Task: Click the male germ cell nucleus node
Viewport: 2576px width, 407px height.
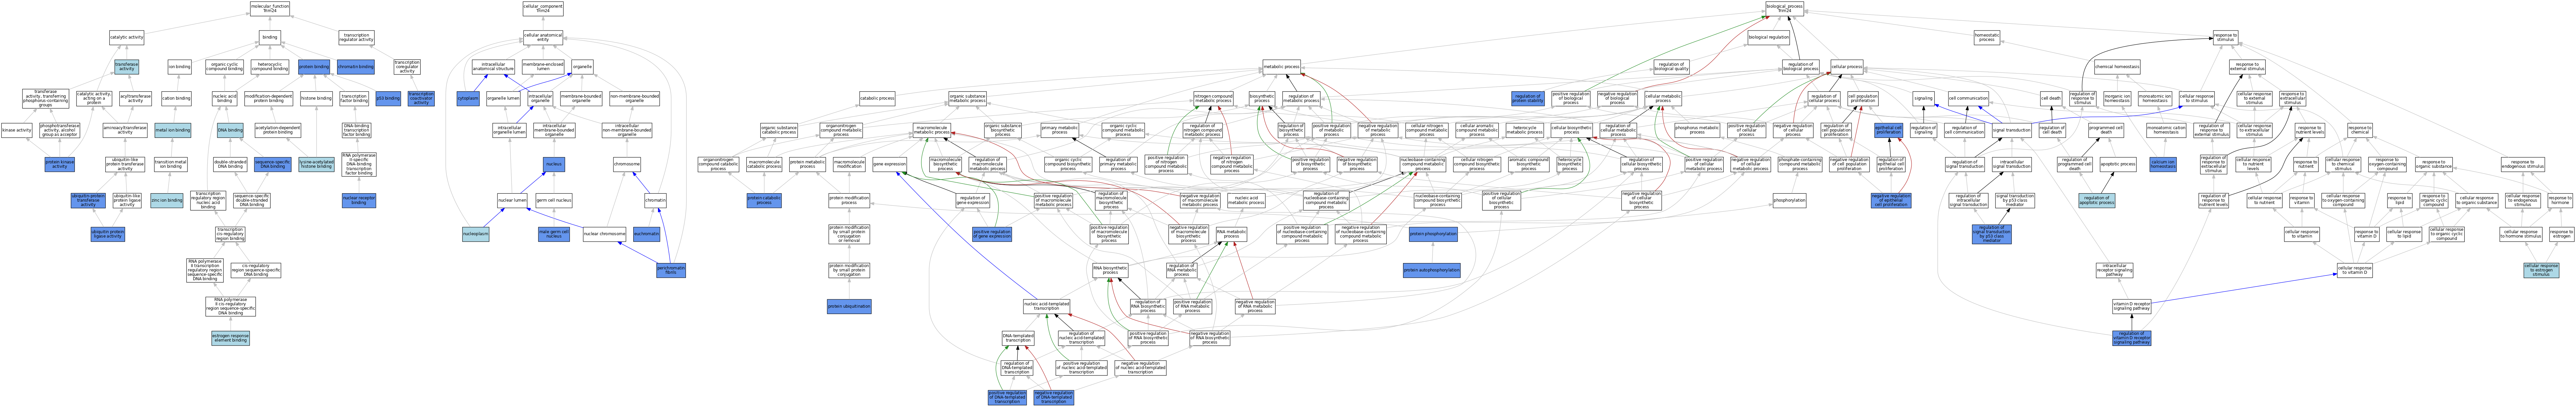Action: [554, 234]
